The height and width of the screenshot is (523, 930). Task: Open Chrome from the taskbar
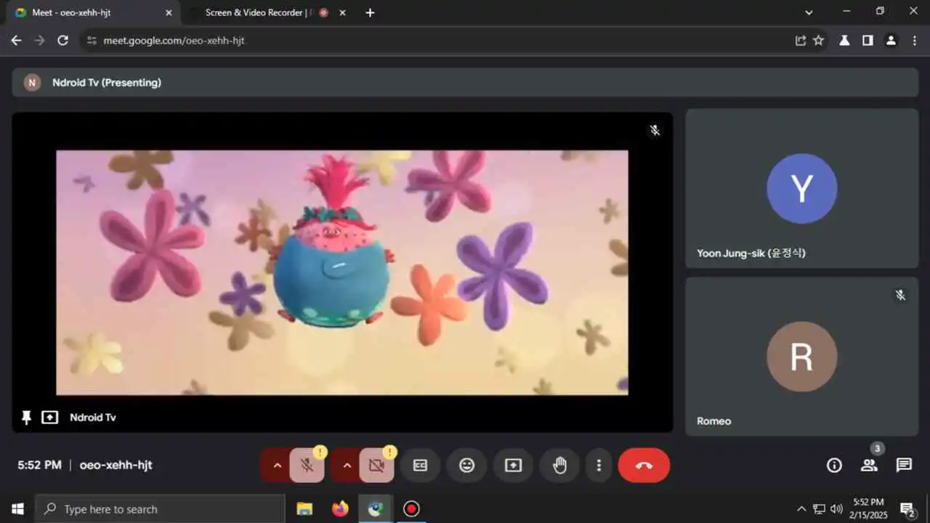coord(376,509)
